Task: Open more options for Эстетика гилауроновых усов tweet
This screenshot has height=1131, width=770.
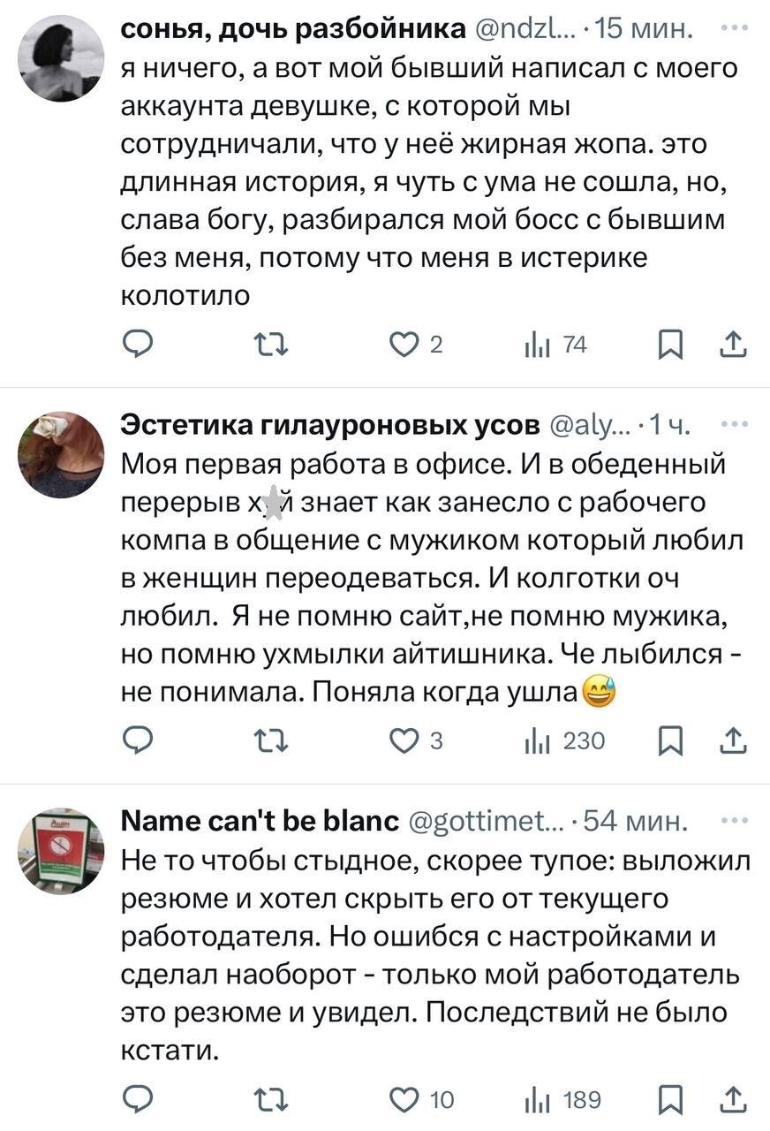Action: (735, 424)
